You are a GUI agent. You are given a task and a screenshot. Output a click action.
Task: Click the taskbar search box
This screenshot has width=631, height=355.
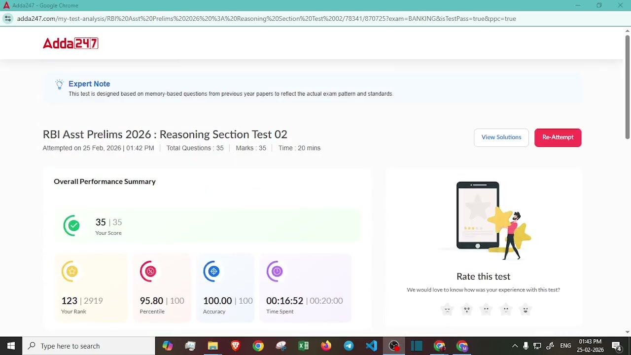click(89, 346)
